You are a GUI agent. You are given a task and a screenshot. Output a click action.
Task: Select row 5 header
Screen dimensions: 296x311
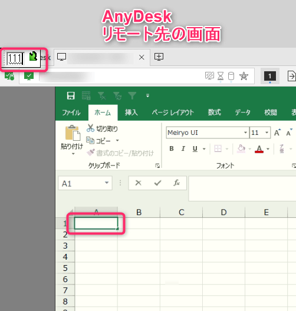click(x=65, y=268)
